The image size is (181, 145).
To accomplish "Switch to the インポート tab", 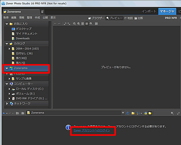I will [149, 12].
